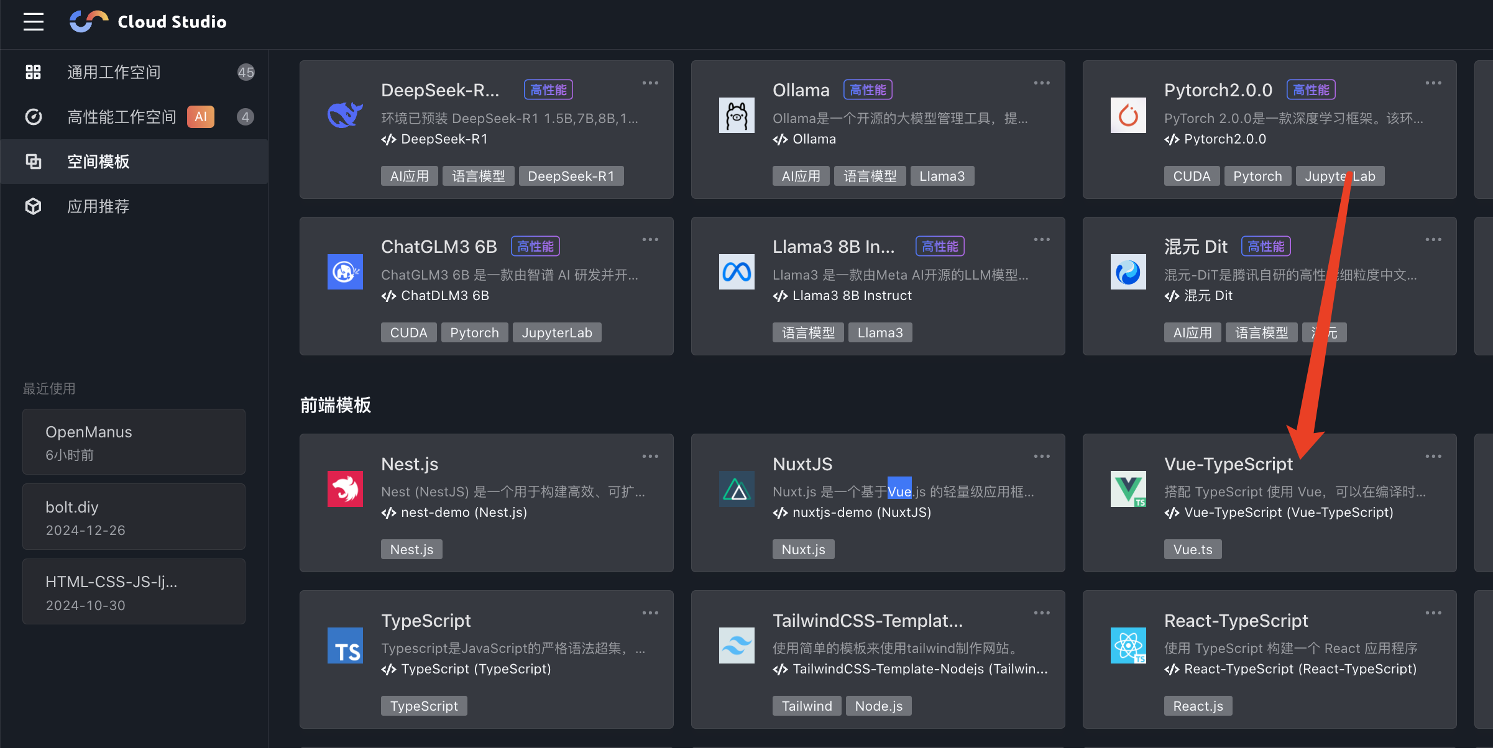Click the Tailwind tag
This screenshot has height=748, width=1493.
807,706
